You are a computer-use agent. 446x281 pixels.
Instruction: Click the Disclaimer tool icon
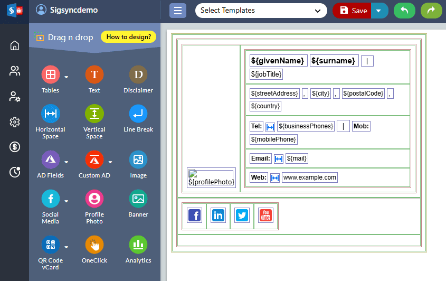coord(138,75)
